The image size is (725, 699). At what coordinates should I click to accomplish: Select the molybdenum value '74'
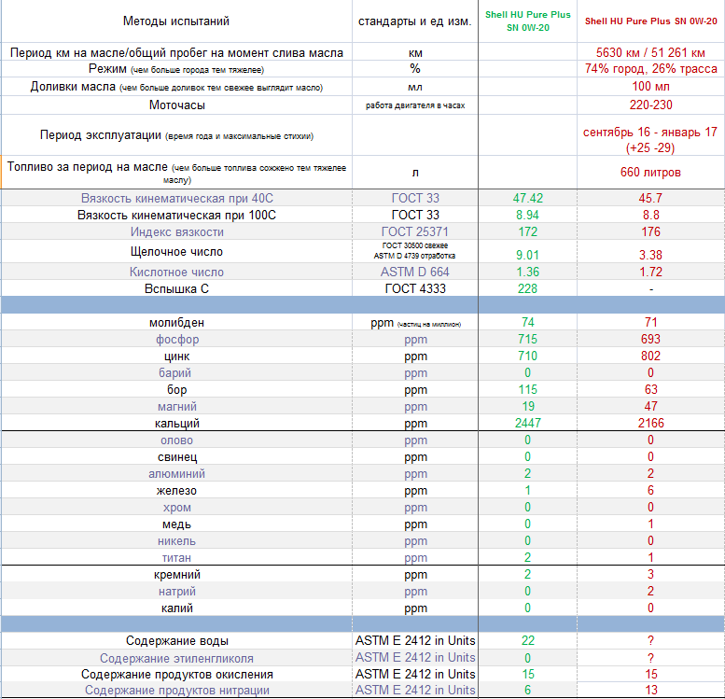coord(527,323)
